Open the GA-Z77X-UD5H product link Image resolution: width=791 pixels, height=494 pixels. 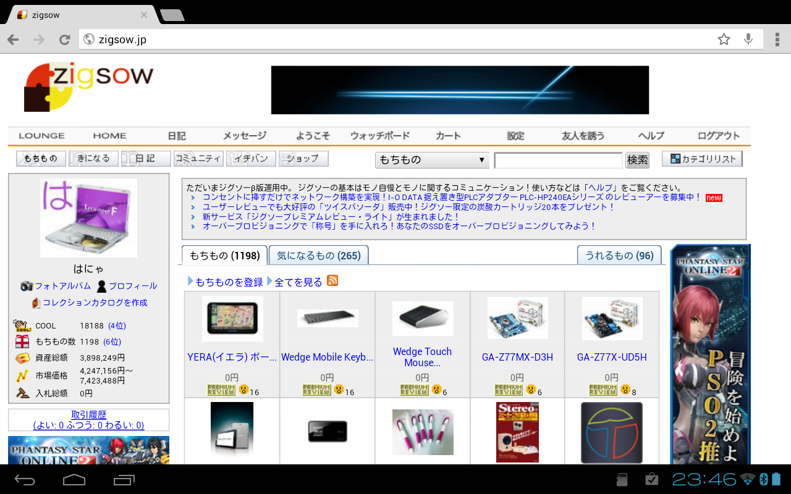tap(612, 357)
